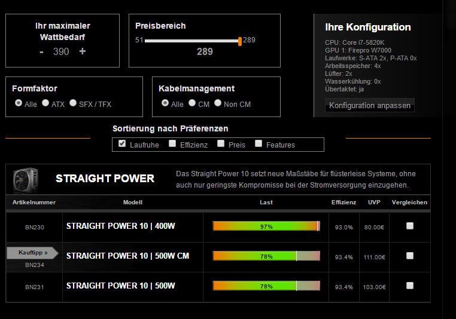Check compare box for BN234 500W CM
The width and height of the screenshot is (456, 319).
410,256
